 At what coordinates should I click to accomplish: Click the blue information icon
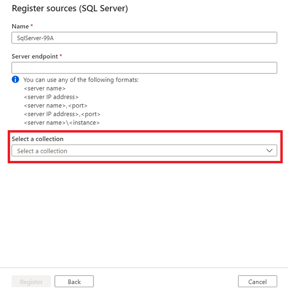point(15,79)
